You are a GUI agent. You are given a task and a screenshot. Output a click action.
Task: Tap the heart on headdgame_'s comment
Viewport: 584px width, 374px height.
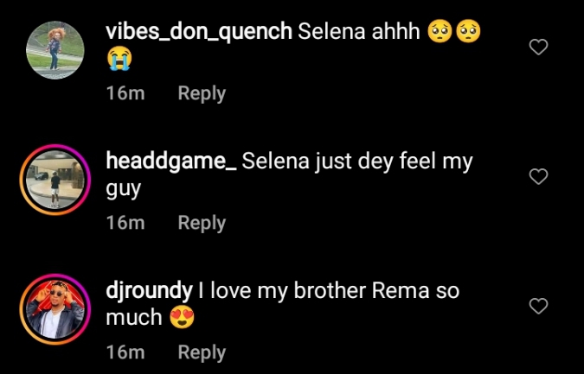pyautogui.click(x=538, y=177)
